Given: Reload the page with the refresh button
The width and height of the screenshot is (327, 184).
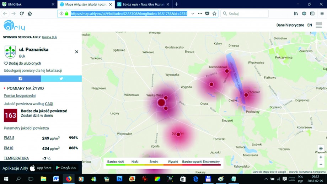Looking at the screenshot, I should click(22, 13).
